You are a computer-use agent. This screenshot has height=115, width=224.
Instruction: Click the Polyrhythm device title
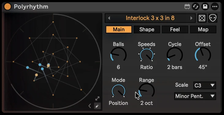31,7
